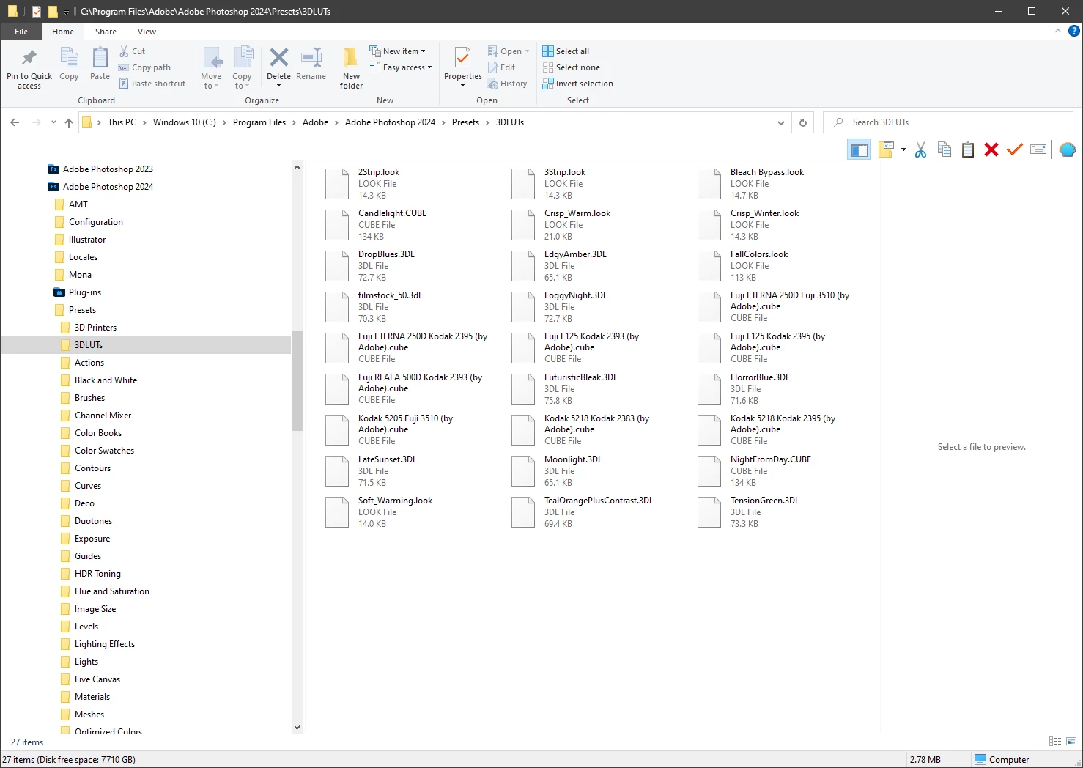
Task: Click This PC in breadcrumb
Action: coord(122,122)
